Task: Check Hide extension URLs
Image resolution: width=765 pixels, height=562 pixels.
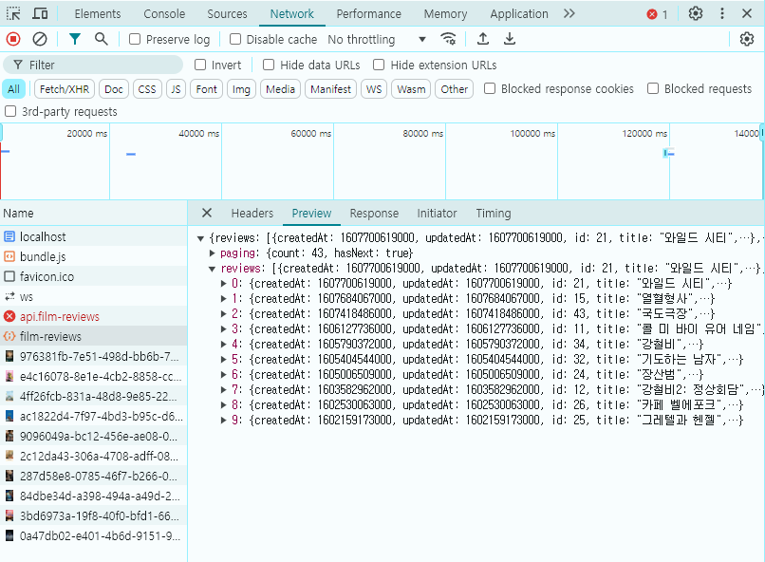Action: [379, 65]
